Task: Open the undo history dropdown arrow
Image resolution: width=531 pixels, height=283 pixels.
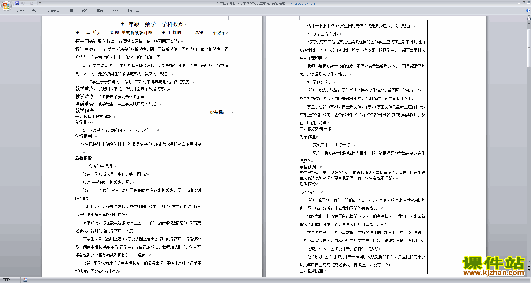Action: [27, 3]
